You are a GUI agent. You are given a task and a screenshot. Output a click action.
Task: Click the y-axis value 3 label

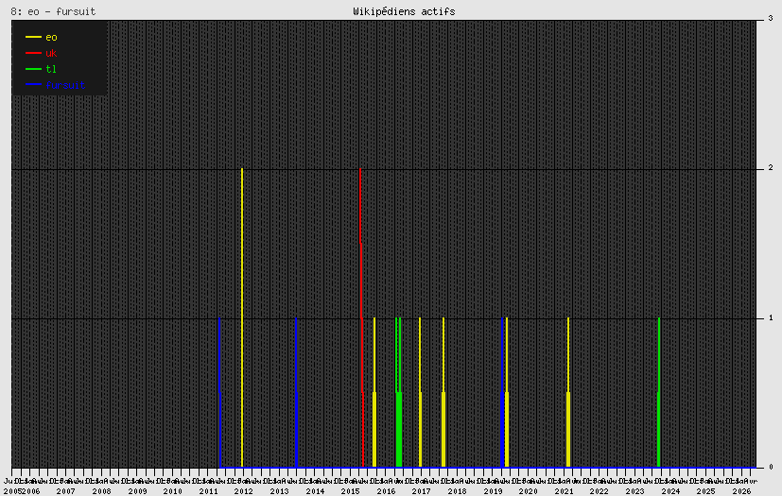pyautogui.click(x=771, y=19)
